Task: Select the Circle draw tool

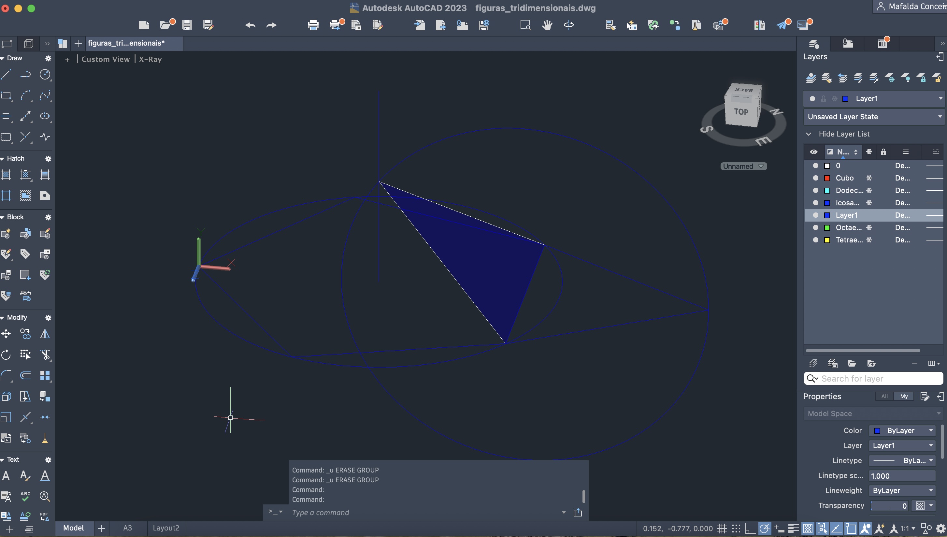Action: [45, 75]
